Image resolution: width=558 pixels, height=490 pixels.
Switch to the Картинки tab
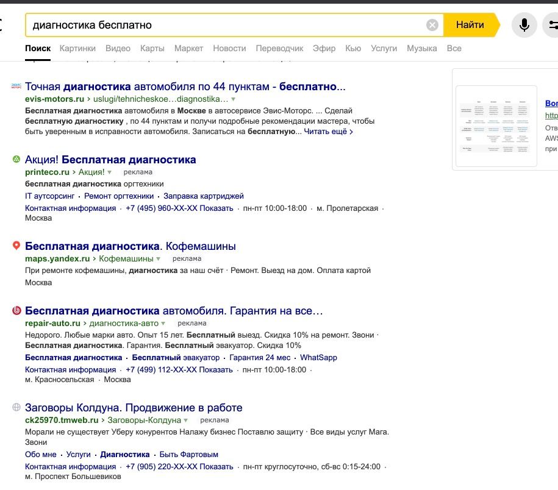77,48
